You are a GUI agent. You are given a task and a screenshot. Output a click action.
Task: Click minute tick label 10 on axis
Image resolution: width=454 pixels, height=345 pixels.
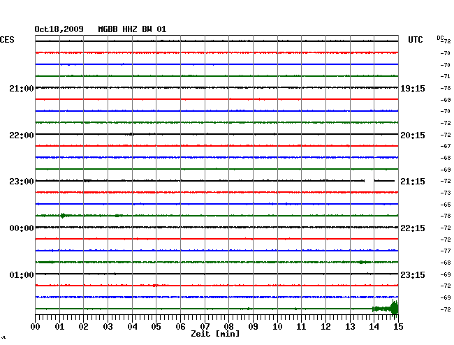pyautogui.click(x=277, y=327)
